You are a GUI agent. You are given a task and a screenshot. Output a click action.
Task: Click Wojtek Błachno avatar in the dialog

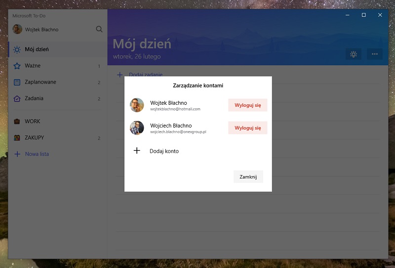click(x=137, y=105)
